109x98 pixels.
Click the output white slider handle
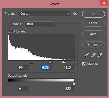[74, 83]
